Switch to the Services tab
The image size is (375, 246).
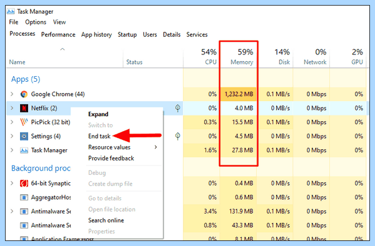pos(197,34)
